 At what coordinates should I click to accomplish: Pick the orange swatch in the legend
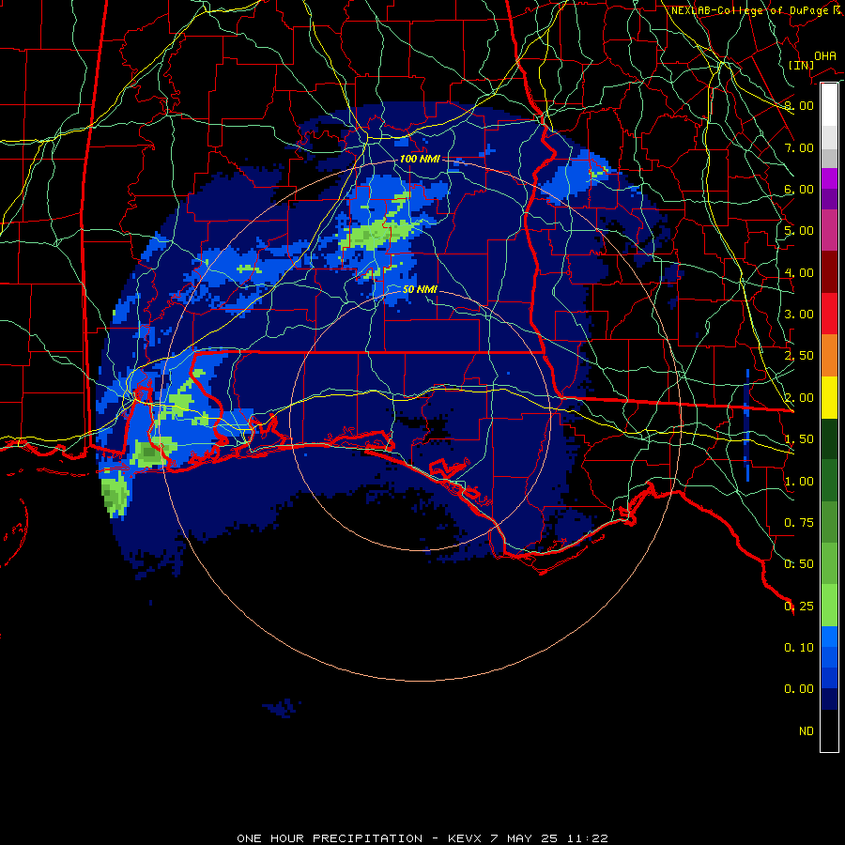(829, 356)
